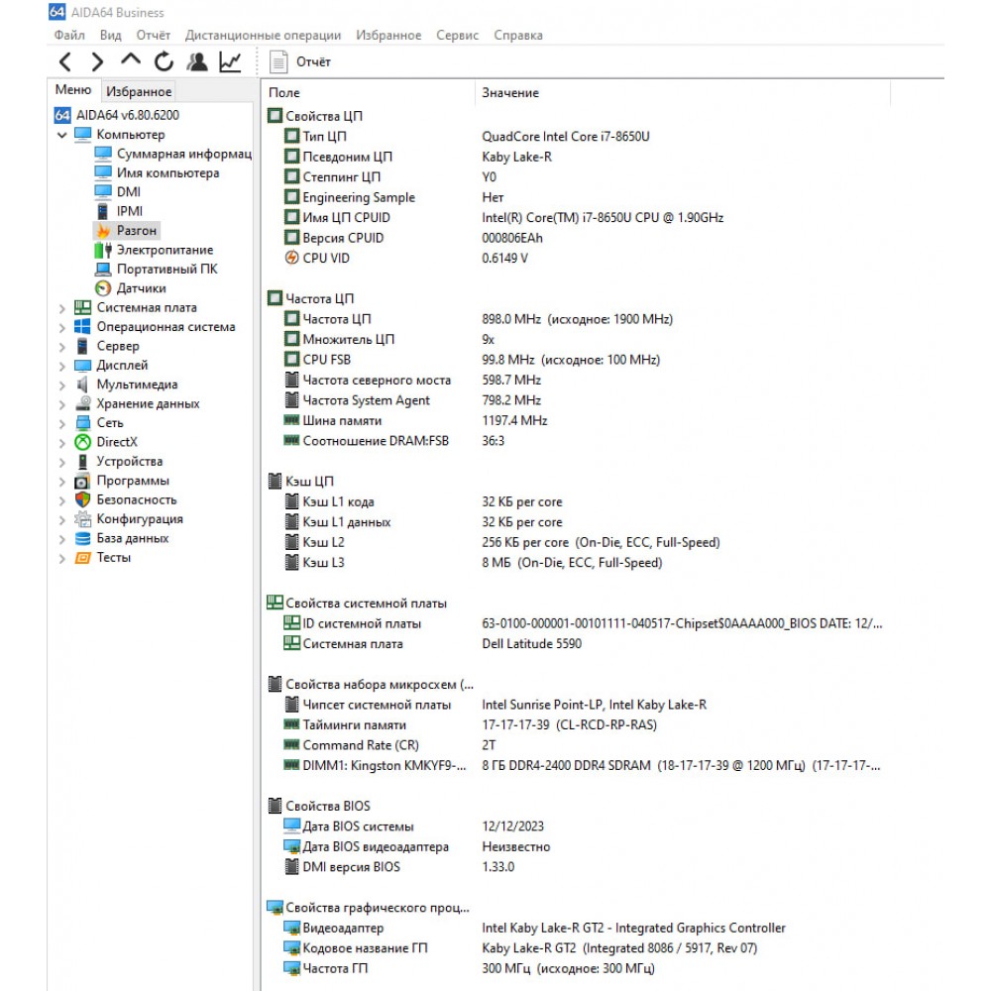
Task: Expand the Операционная система node
Action: pyautogui.click(x=61, y=327)
